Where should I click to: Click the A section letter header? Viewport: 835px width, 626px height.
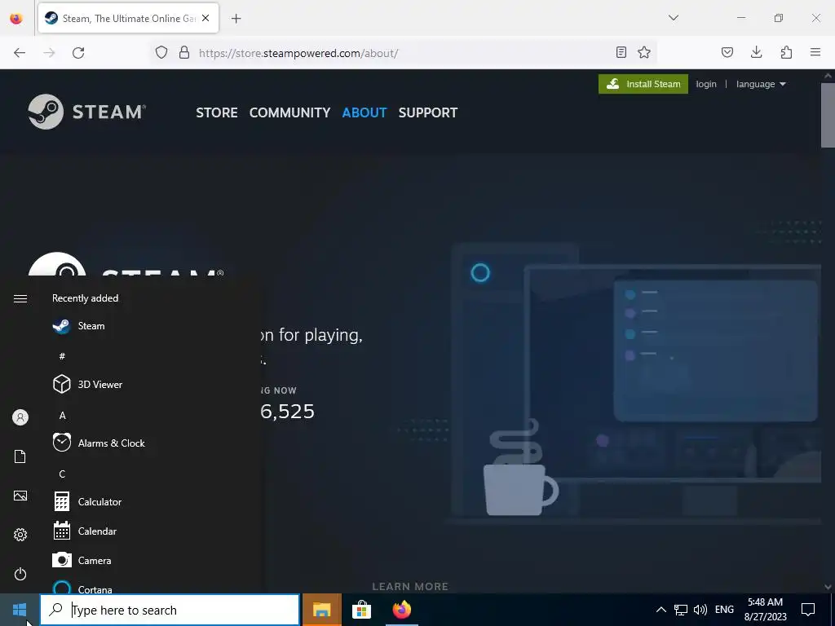click(62, 416)
